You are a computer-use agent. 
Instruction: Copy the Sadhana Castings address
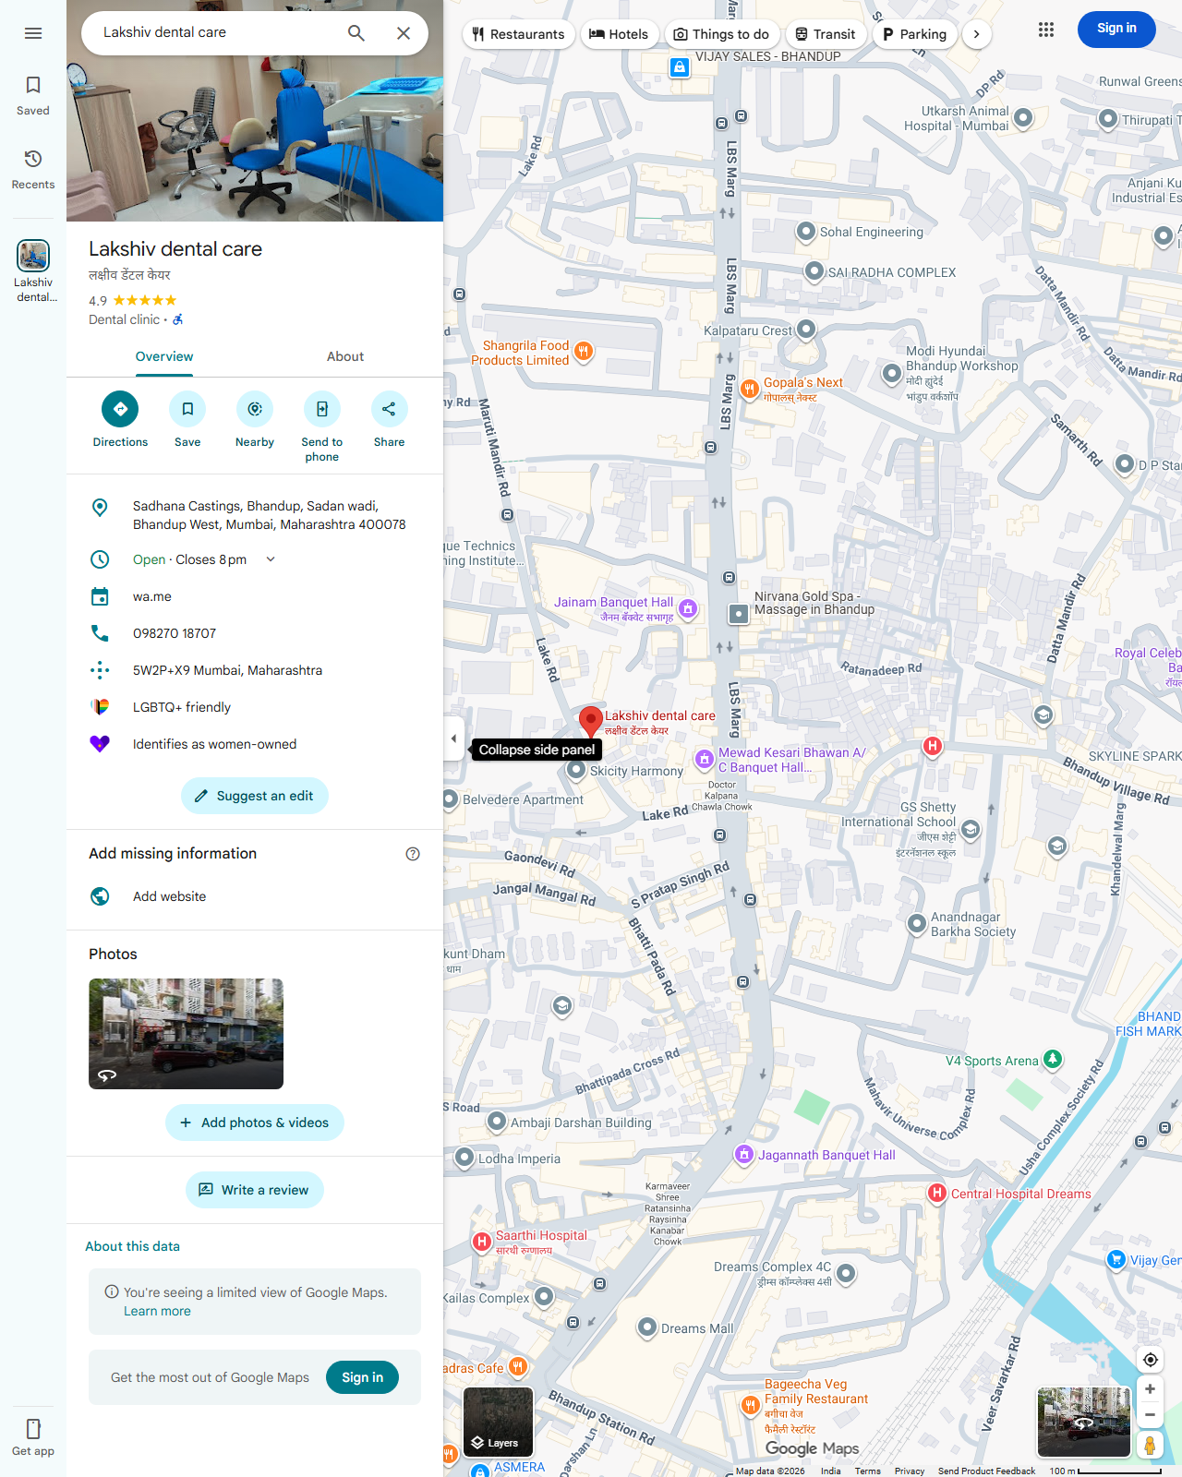point(255,515)
